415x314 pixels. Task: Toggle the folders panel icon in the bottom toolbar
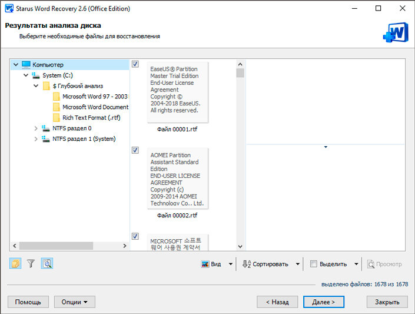[x=15, y=263]
